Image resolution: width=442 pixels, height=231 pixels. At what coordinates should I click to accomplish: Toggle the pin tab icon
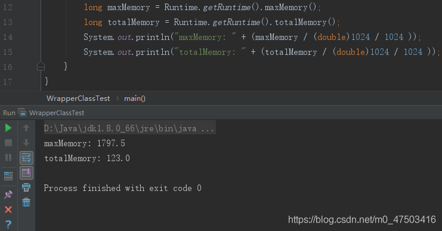coord(8,195)
